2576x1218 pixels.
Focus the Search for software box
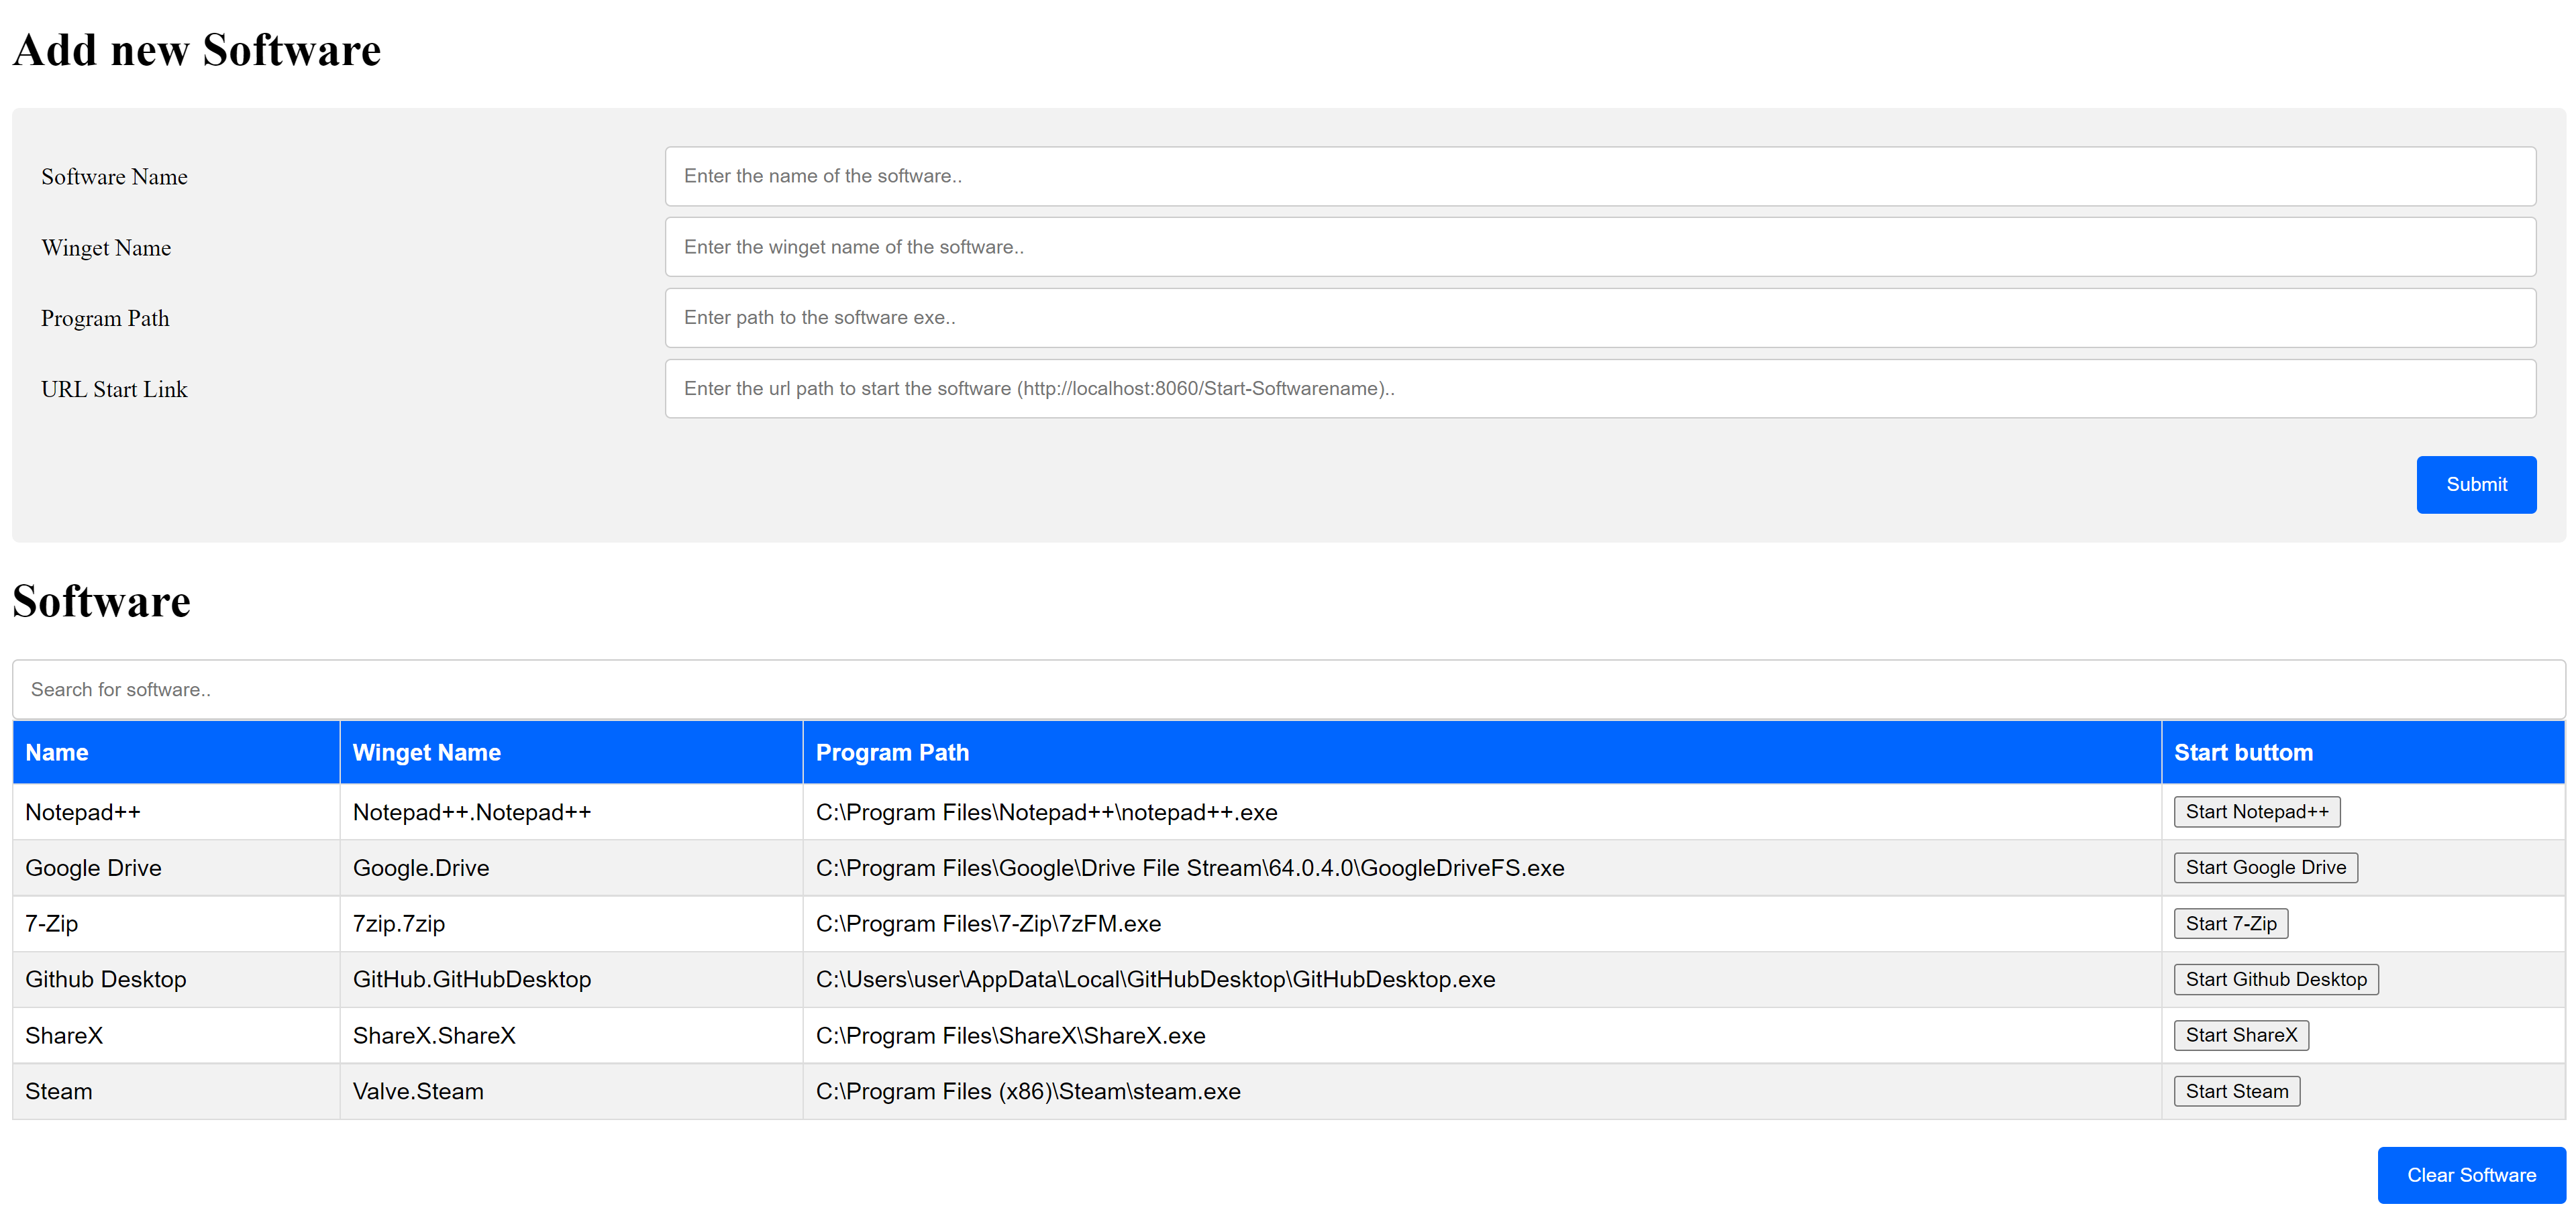pos(1287,689)
